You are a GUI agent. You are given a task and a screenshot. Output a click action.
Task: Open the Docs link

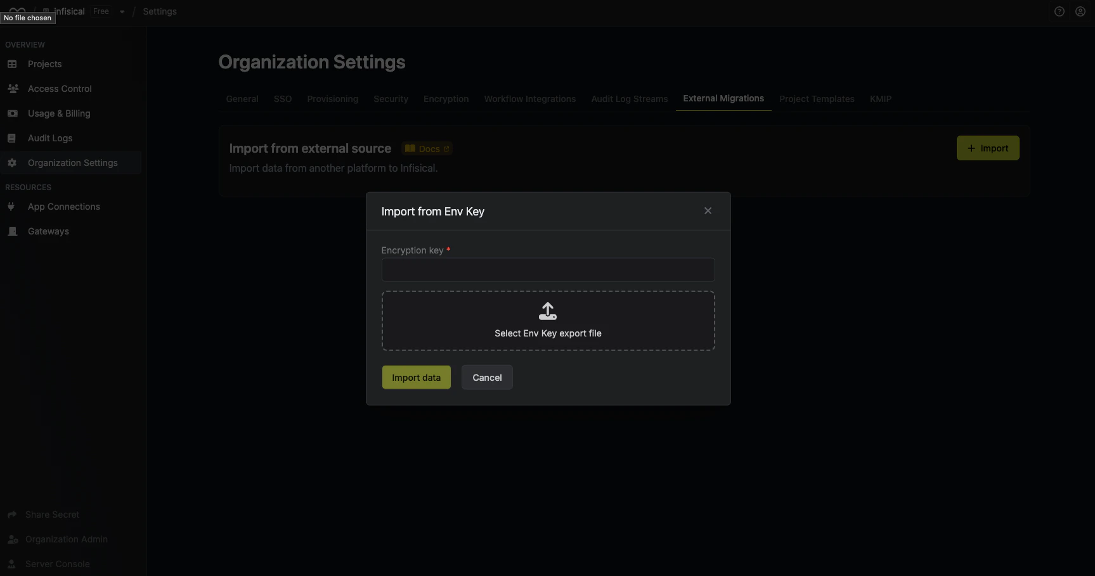pos(428,149)
